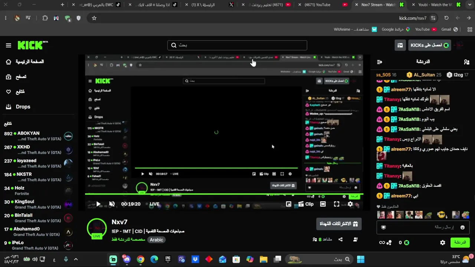Select the Arabic language tag
This screenshot has height=267, width=475.
click(156, 240)
